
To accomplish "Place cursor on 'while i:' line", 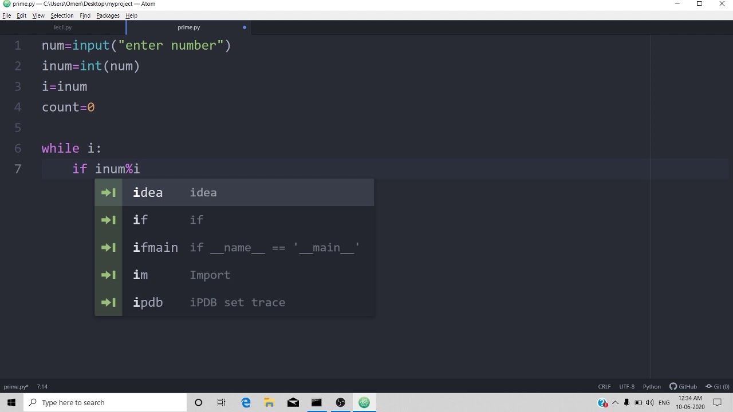I will tap(72, 148).
